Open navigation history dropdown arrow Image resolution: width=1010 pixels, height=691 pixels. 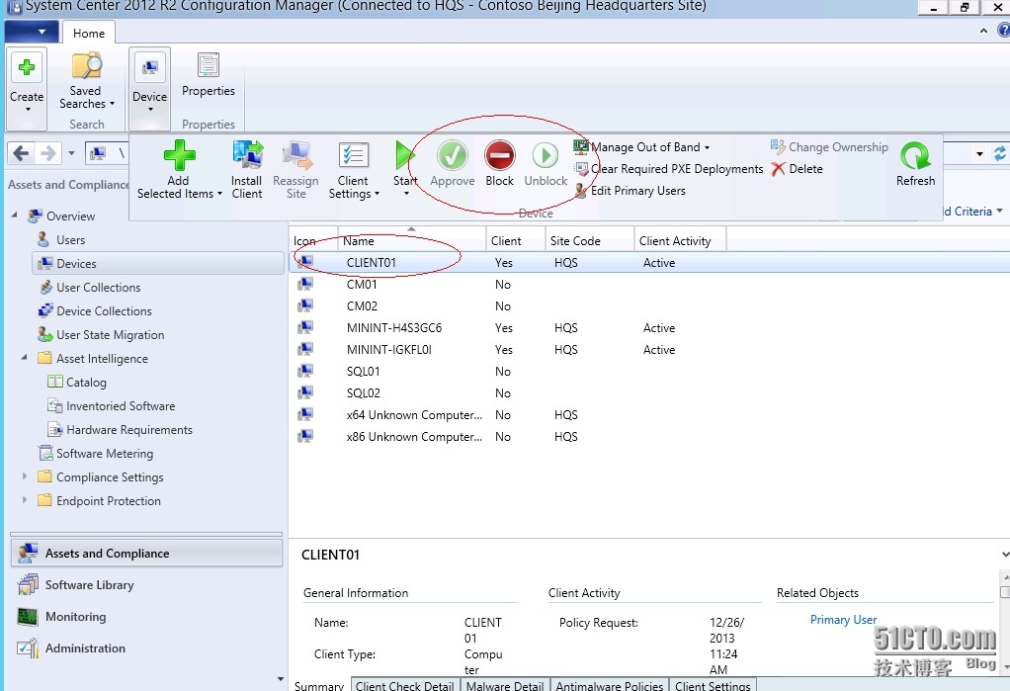click(x=71, y=153)
